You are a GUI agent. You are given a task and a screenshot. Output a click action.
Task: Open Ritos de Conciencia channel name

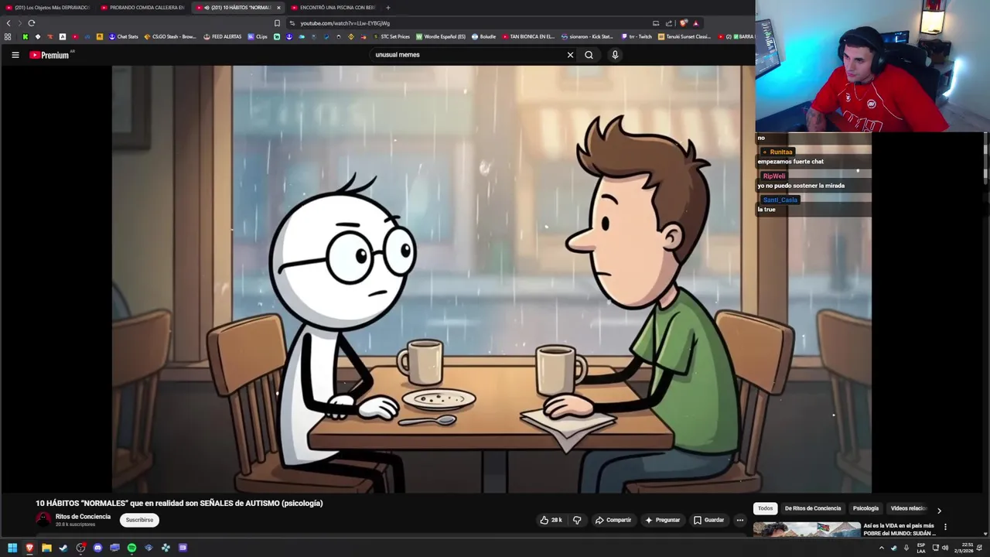pos(83,516)
